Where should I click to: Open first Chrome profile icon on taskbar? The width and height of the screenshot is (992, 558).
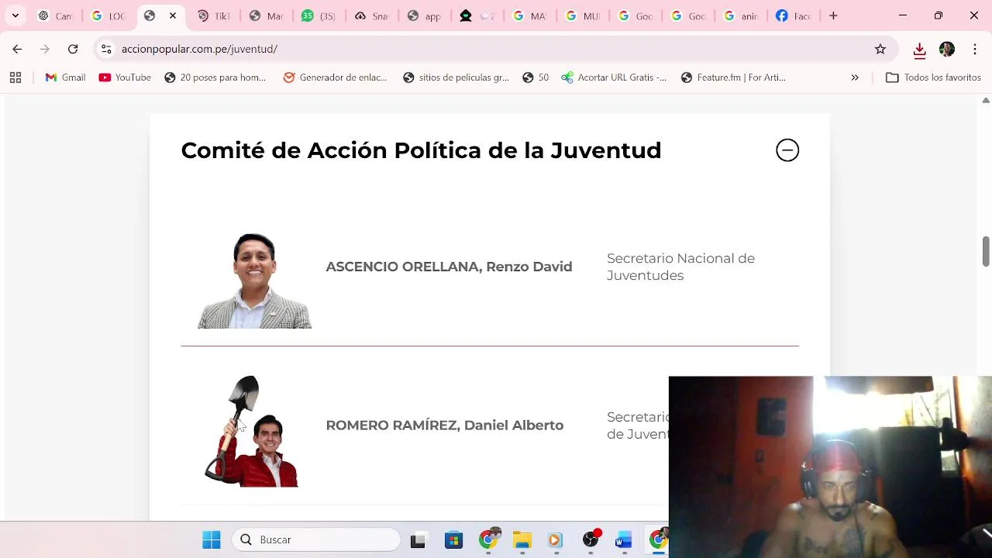(489, 539)
